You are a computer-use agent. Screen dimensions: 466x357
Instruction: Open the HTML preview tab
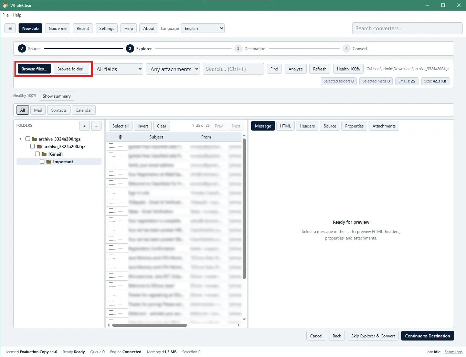285,126
